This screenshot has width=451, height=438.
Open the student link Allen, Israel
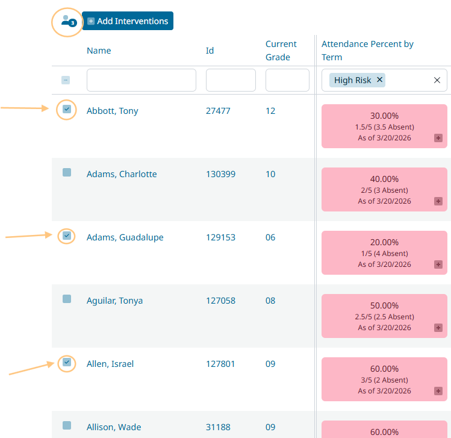coord(110,364)
